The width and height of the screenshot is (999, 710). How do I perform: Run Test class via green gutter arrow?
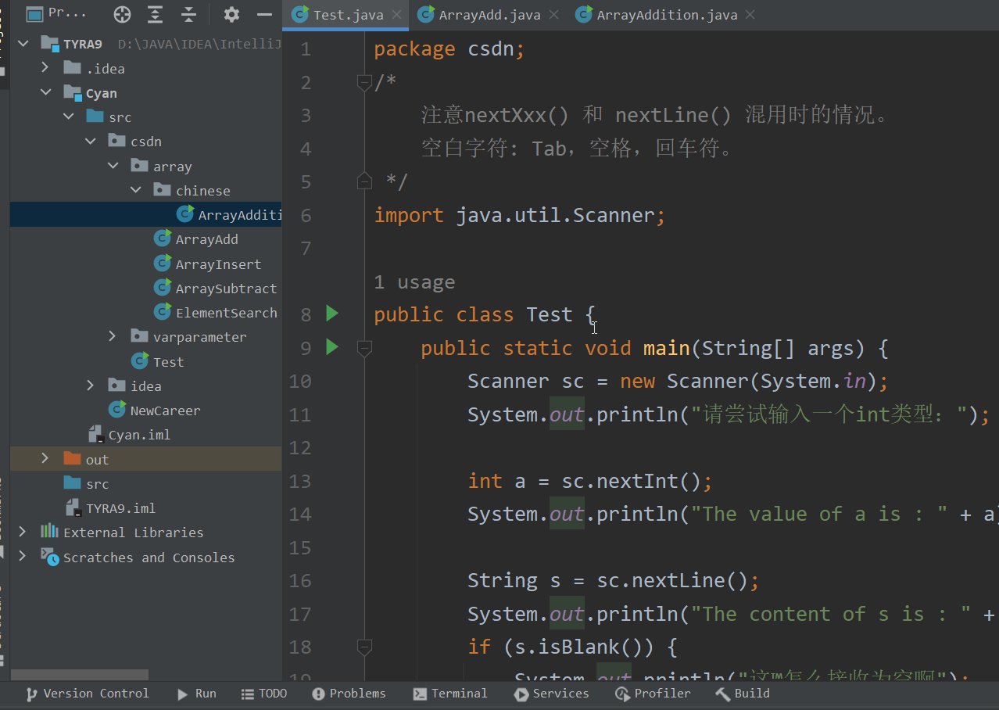pos(331,313)
